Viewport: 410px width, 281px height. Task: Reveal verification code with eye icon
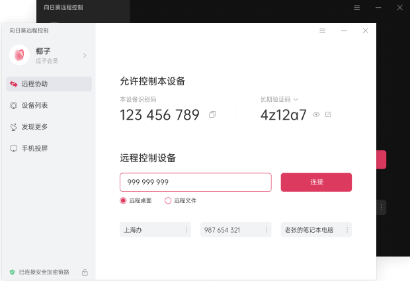point(316,114)
